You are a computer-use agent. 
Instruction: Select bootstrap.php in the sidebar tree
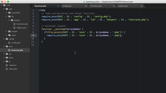point(17,50)
